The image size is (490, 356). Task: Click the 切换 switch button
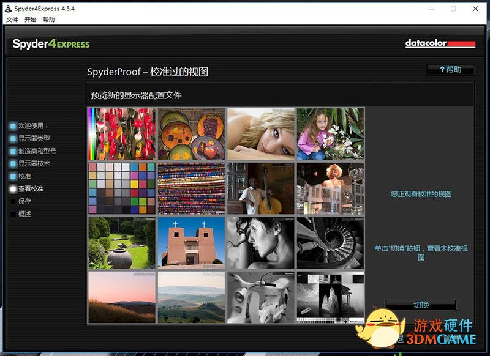pyautogui.click(x=421, y=305)
